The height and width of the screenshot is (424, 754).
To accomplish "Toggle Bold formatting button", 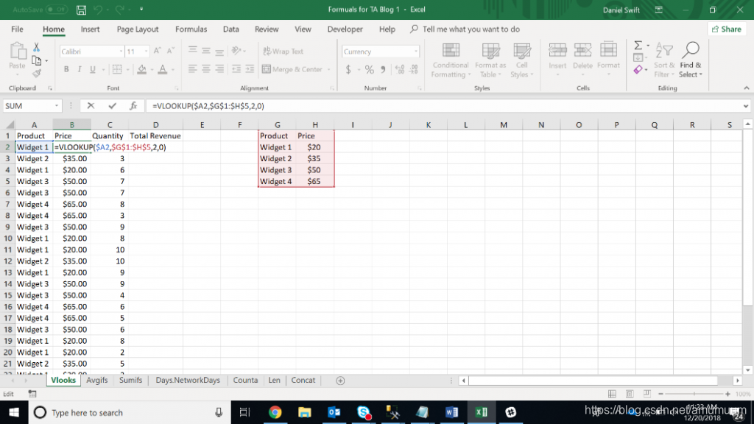I will click(x=66, y=69).
